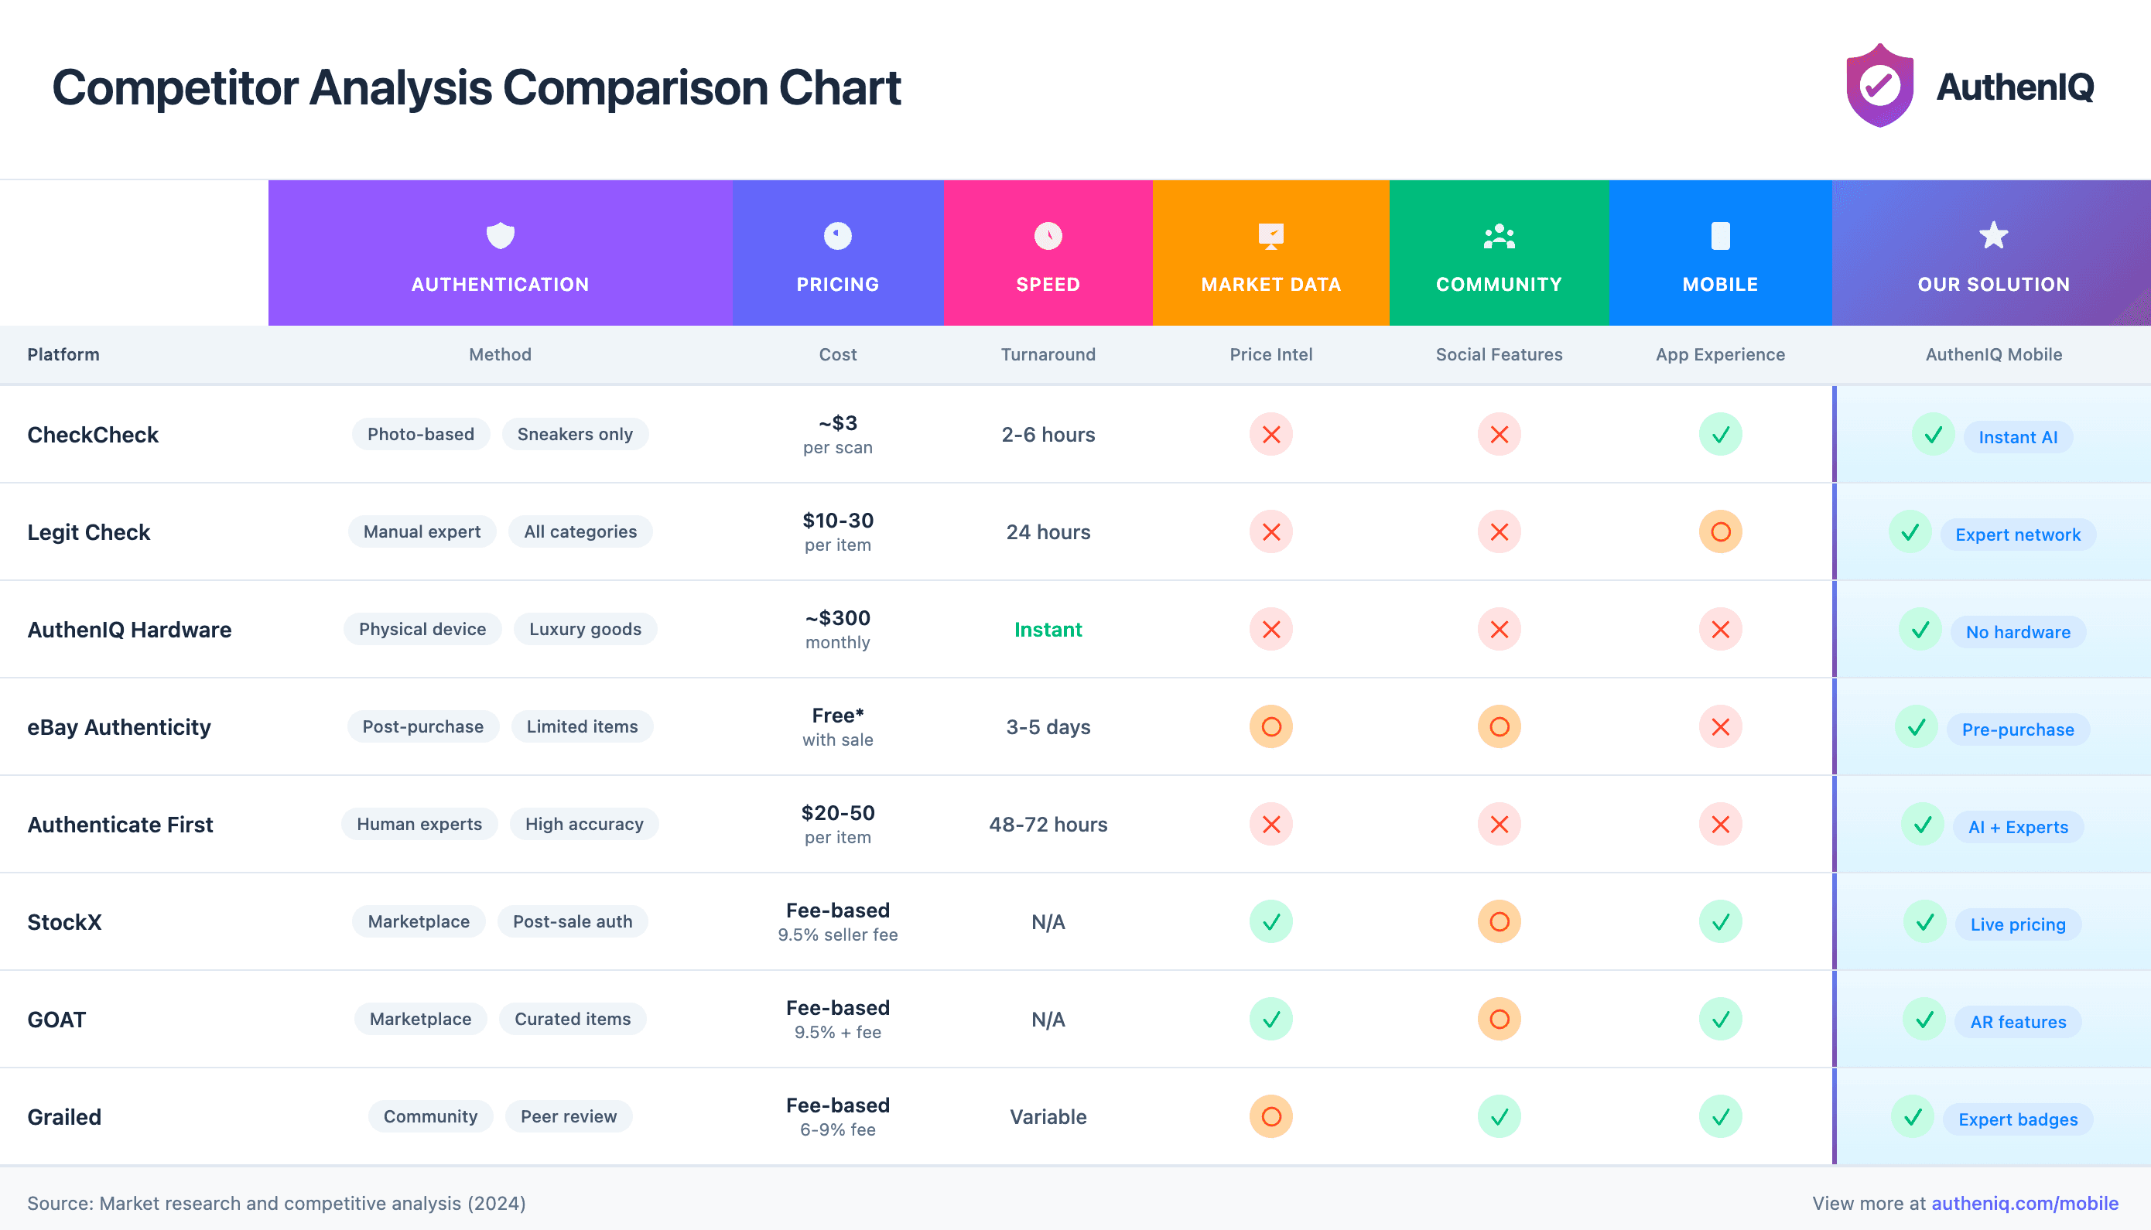Select the Community column header
The image size is (2151, 1230).
pyautogui.click(x=1499, y=284)
